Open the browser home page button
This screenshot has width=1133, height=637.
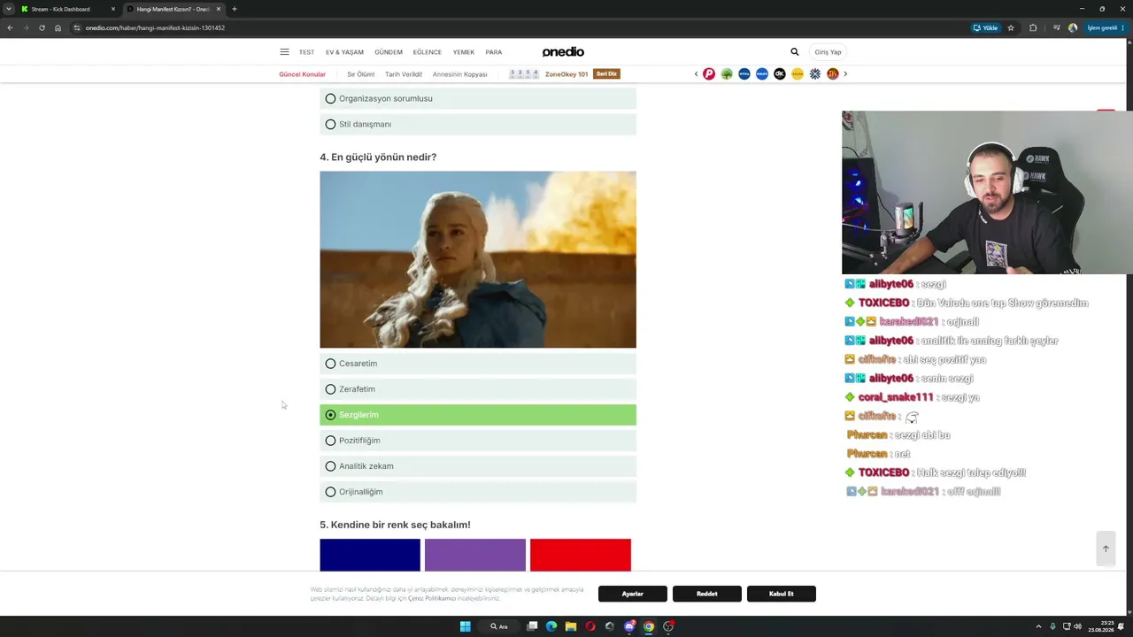click(58, 27)
